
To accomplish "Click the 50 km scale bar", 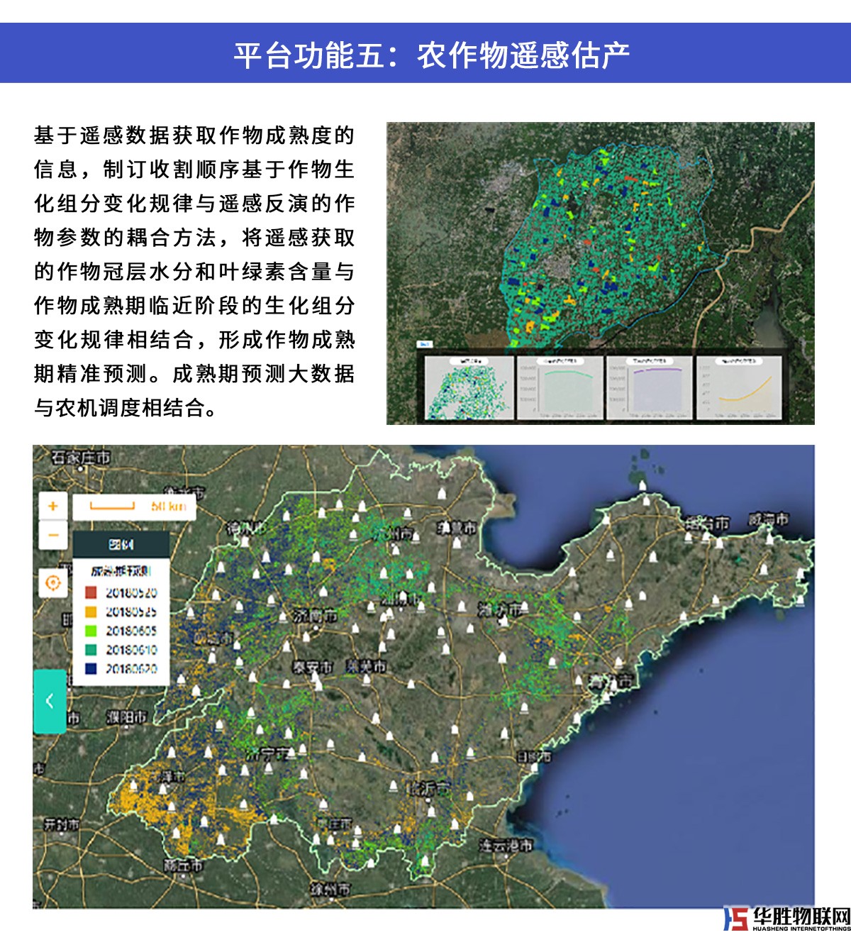I will (x=134, y=507).
